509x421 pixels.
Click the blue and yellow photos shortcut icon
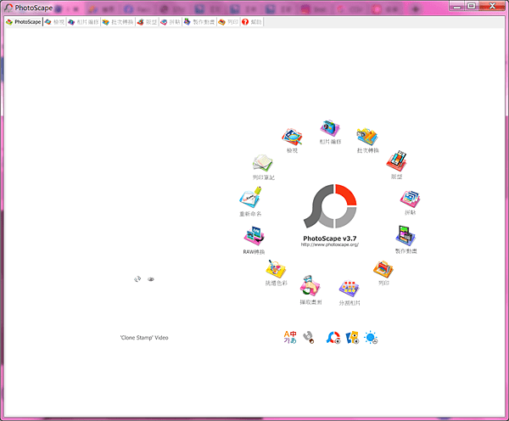pyautogui.click(x=352, y=338)
